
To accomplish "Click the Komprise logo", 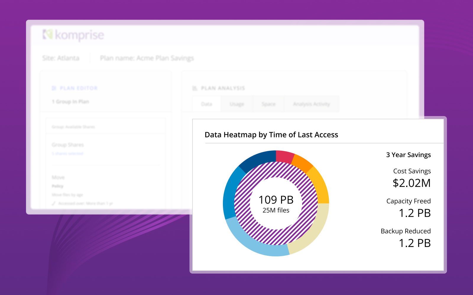I will coord(73,35).
